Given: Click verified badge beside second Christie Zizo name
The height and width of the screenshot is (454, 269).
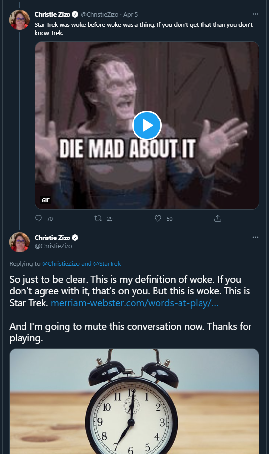Looking at the screenshot, I should click(75, 238).
